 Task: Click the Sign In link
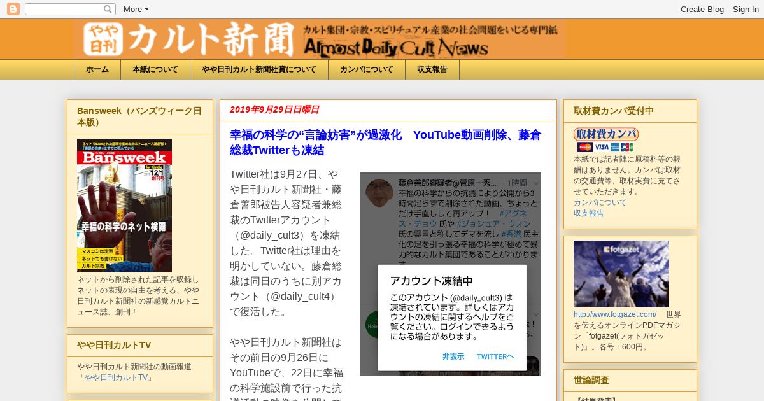(x=746, y=10)
